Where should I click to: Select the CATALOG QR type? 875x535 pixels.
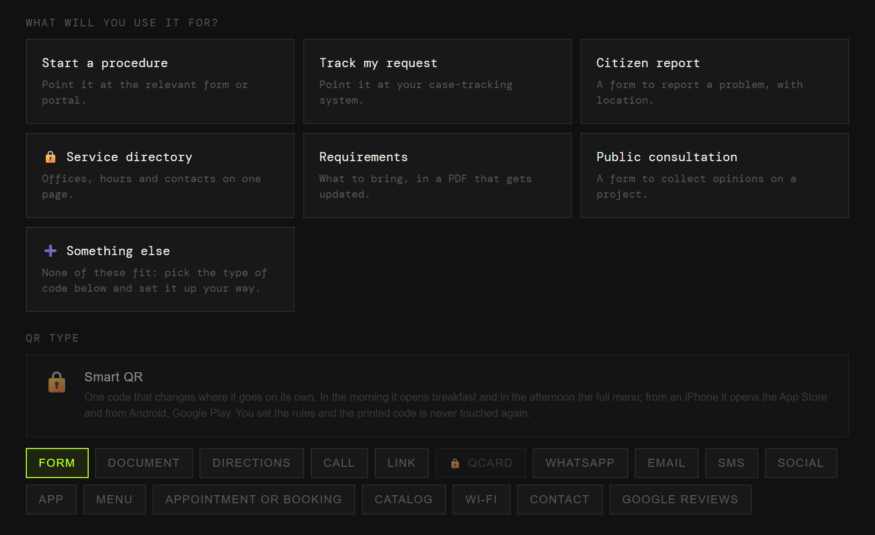(x=404, y=500)
